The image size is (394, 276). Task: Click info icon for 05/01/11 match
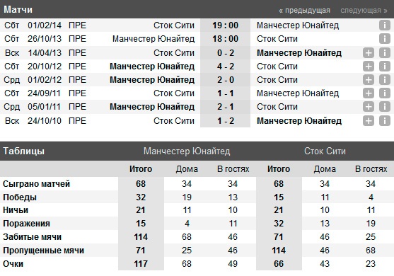(385, 107)
